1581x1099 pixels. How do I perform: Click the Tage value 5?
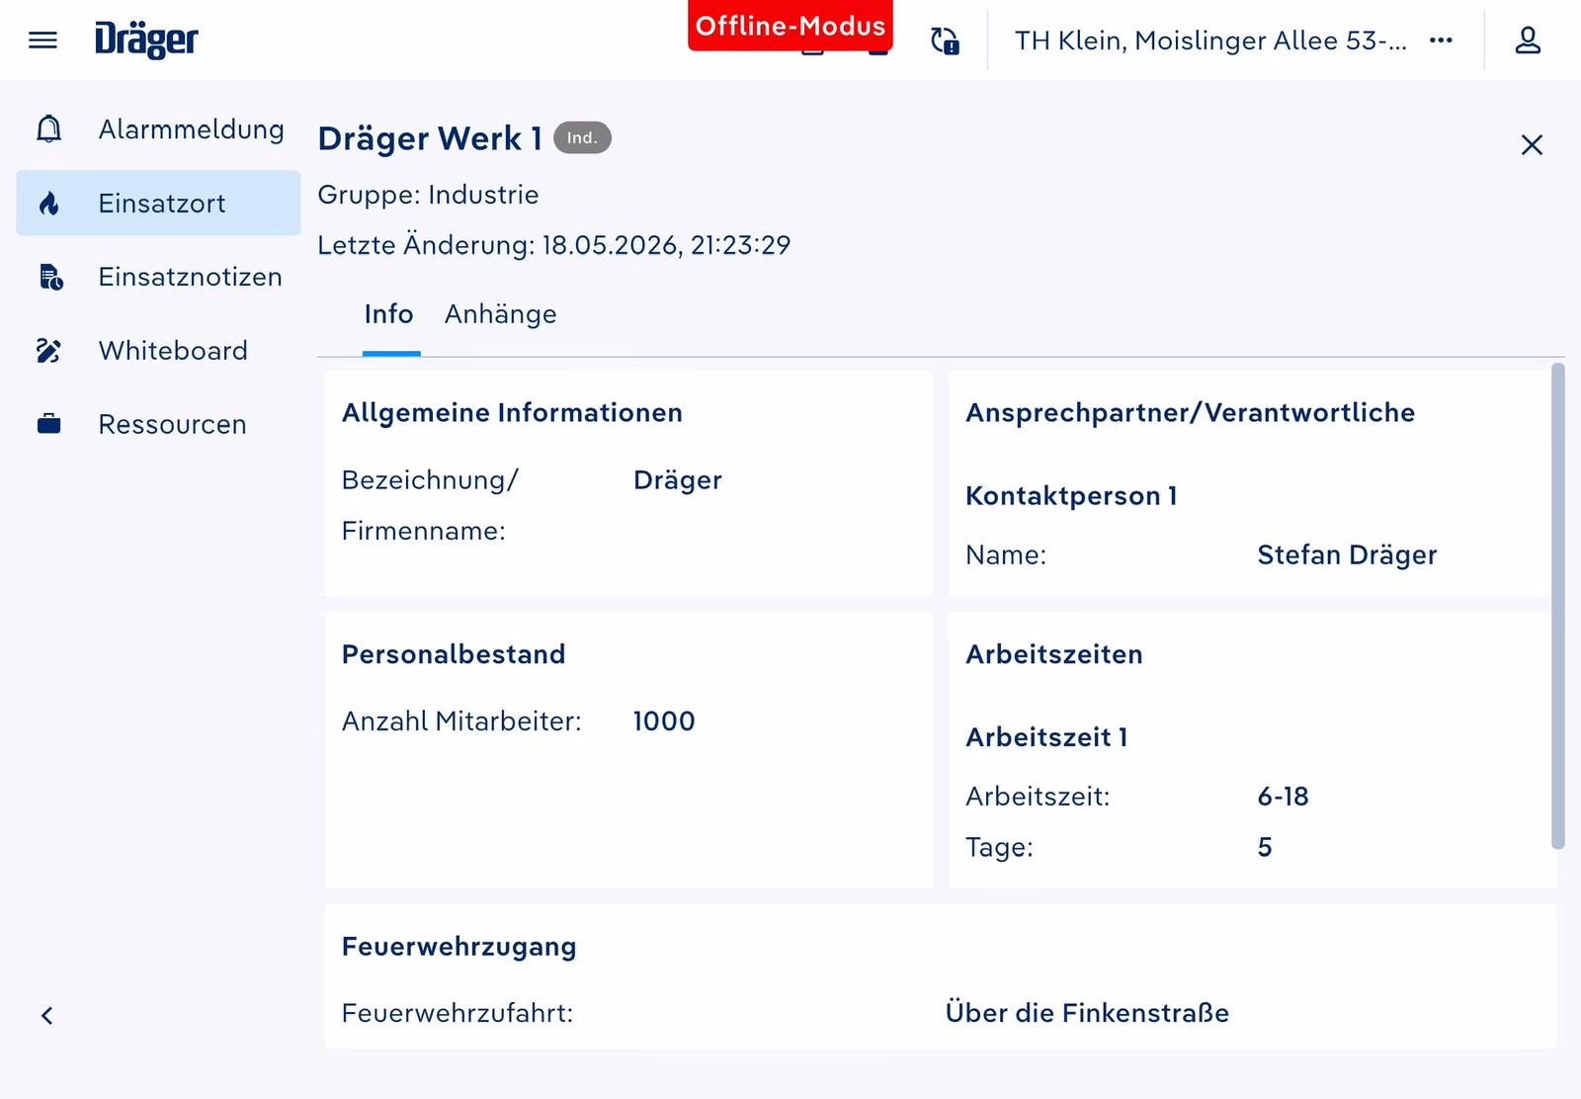pos(1265,848)
